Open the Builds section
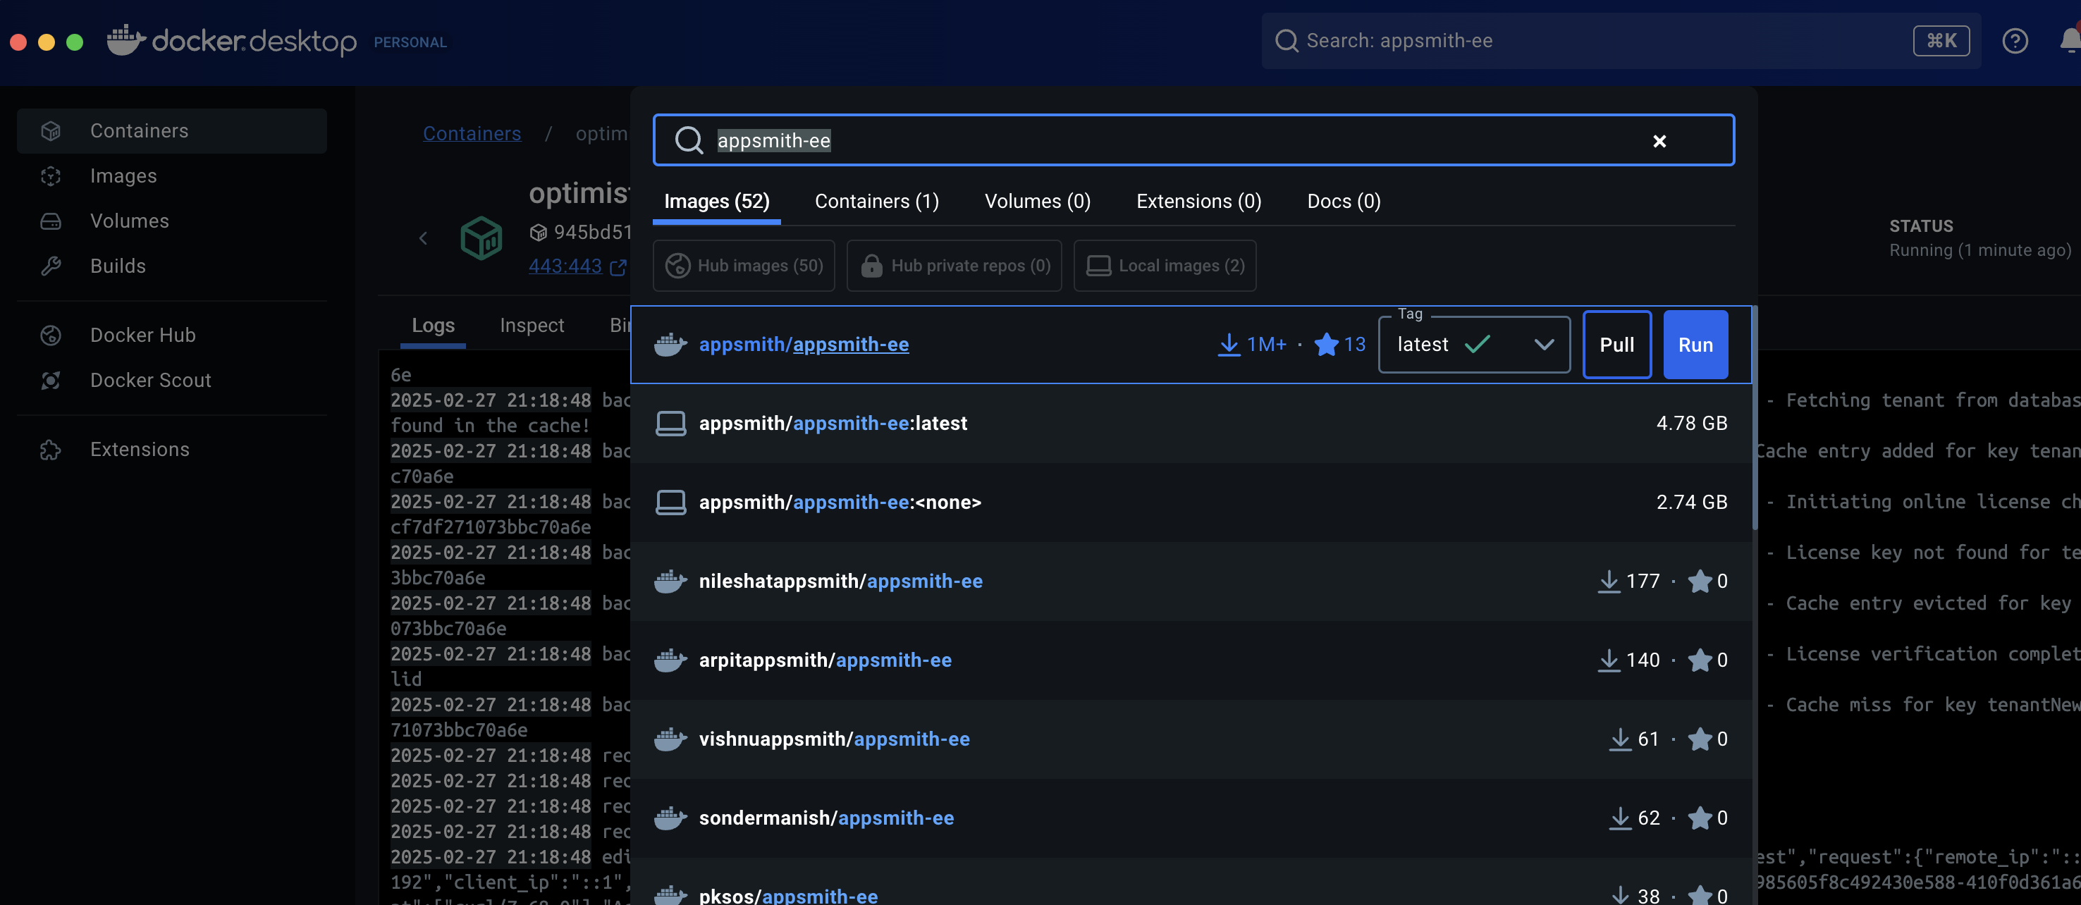The image size is (2081, 905). click(x=118, y=265)
